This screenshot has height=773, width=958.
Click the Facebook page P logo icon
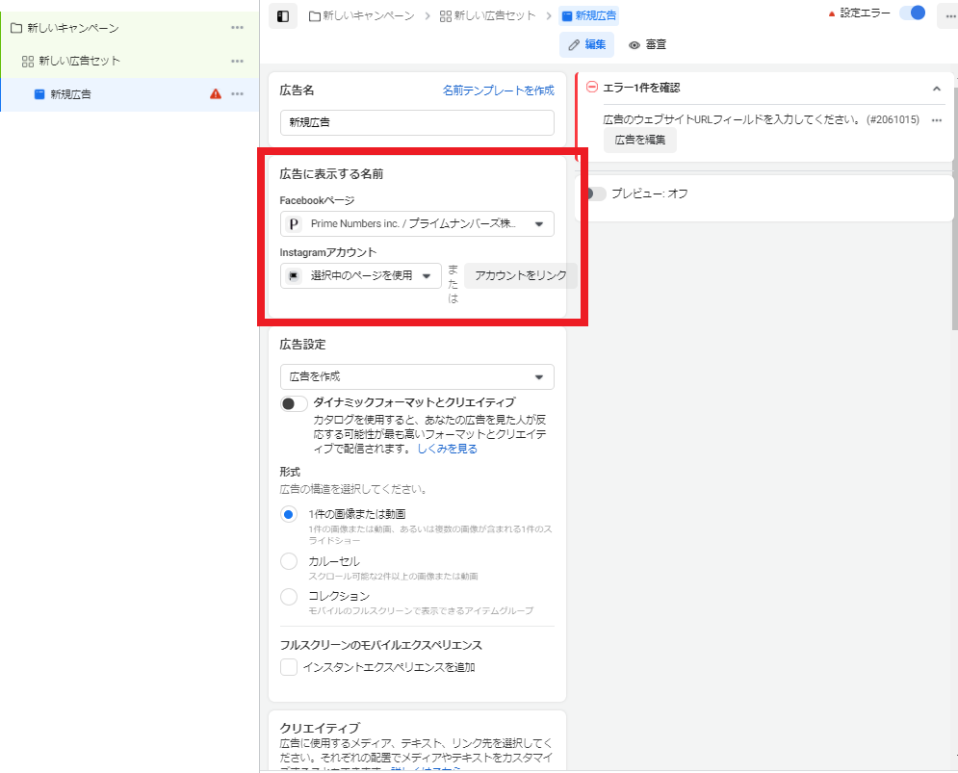click(294, 223)
